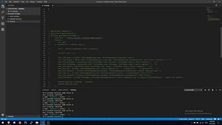Switch to the Debug Console tab

tap(63, 90)
